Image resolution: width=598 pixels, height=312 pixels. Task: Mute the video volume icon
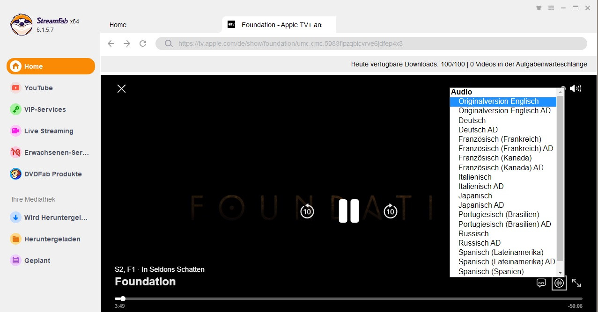point(576,88)
